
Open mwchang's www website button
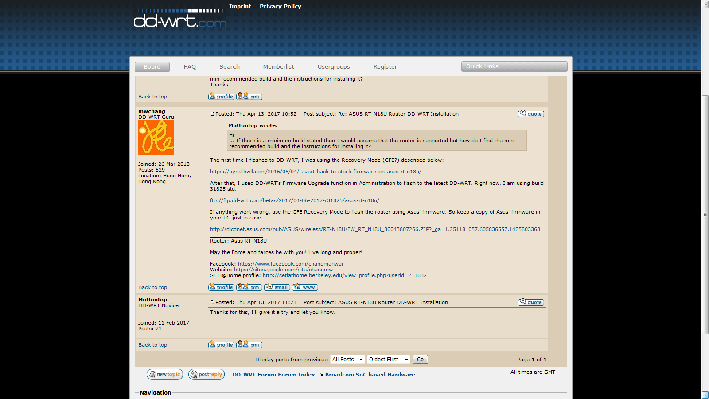click(305, 287)
